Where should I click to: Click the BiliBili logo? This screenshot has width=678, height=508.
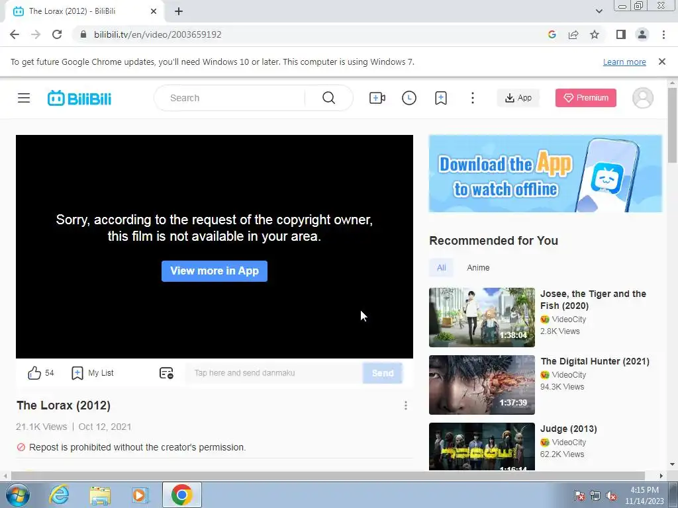click(x=79, y=98)
